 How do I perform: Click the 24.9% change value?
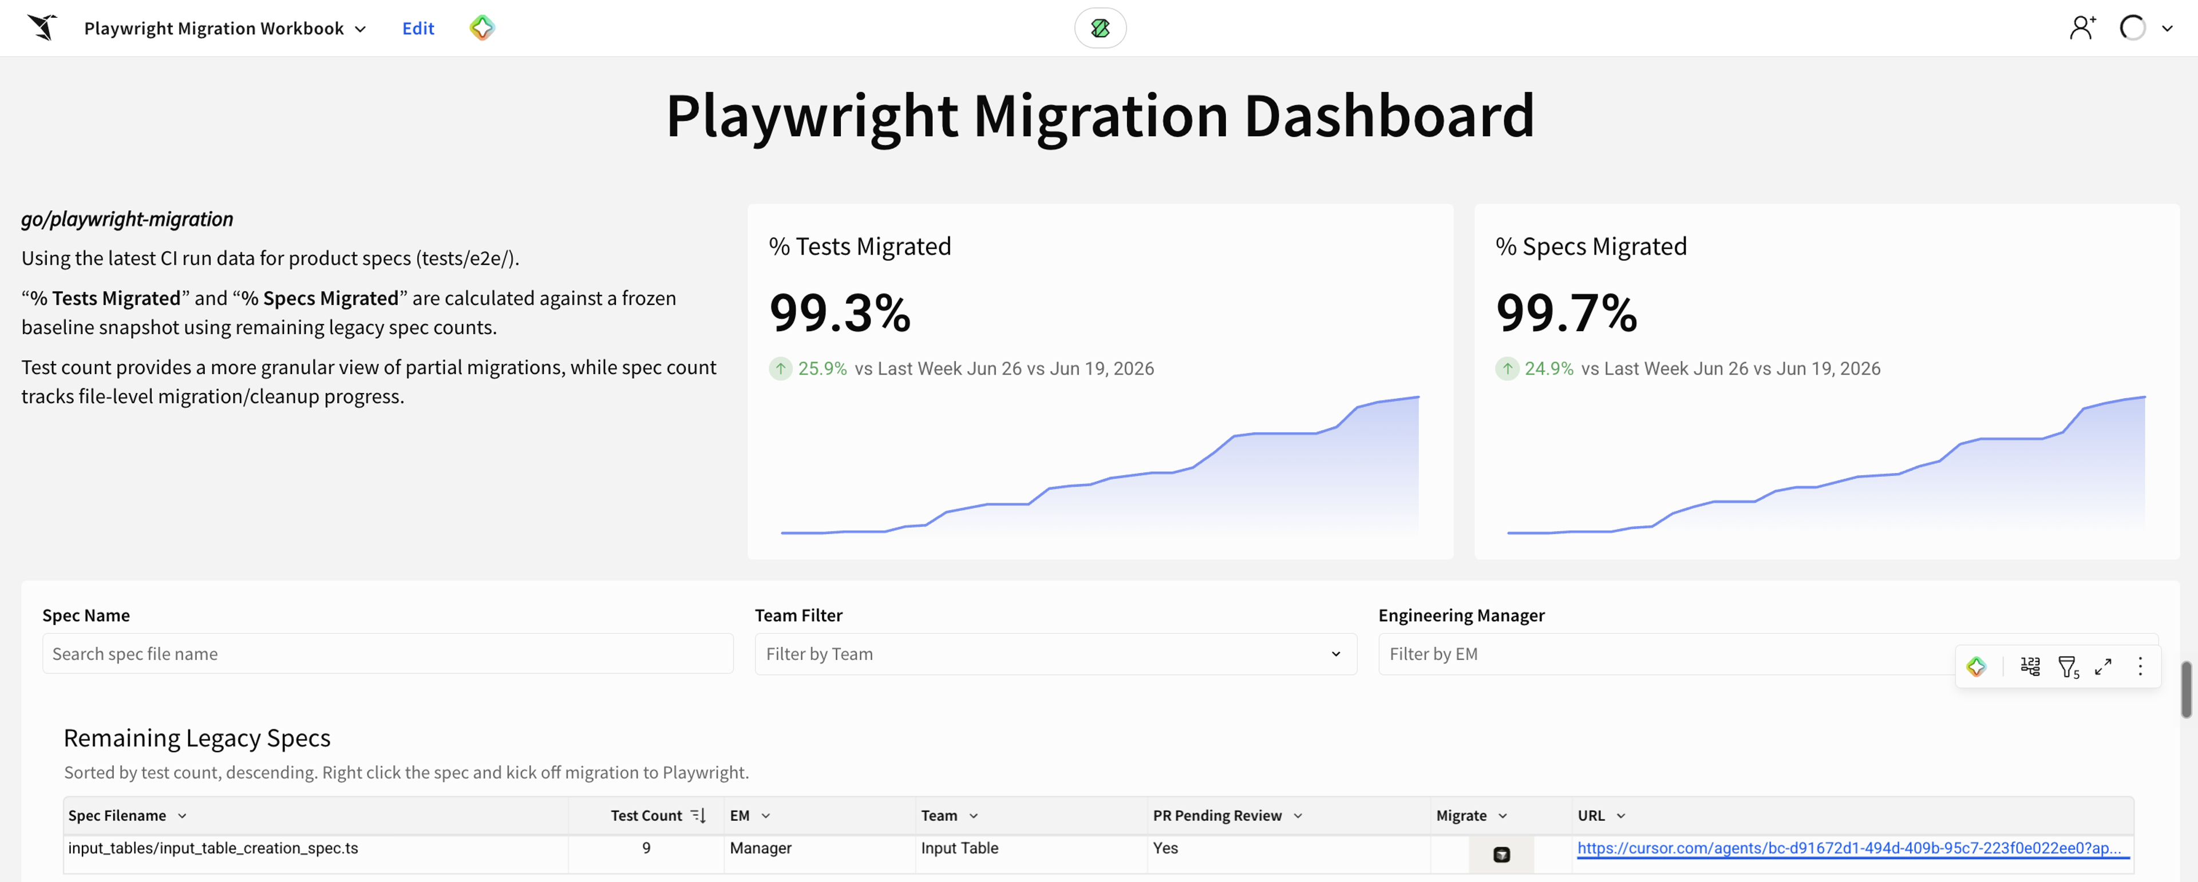[x=1549, y=368]
